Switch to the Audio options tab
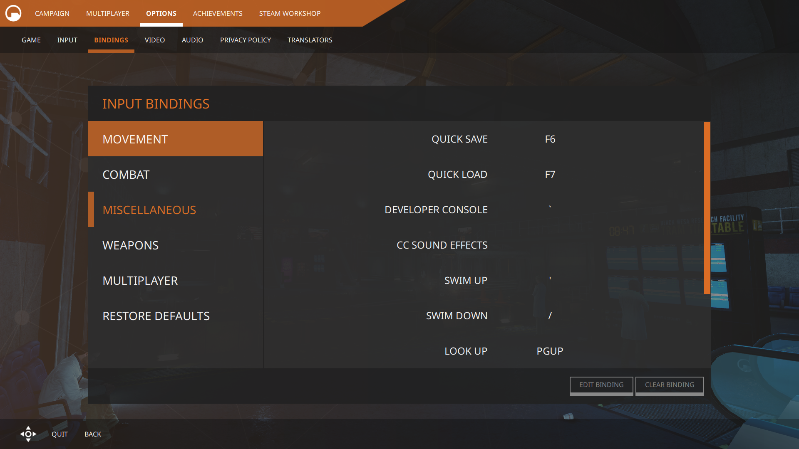Viewport: 799px width, 449px height. (x=192, y=40)
